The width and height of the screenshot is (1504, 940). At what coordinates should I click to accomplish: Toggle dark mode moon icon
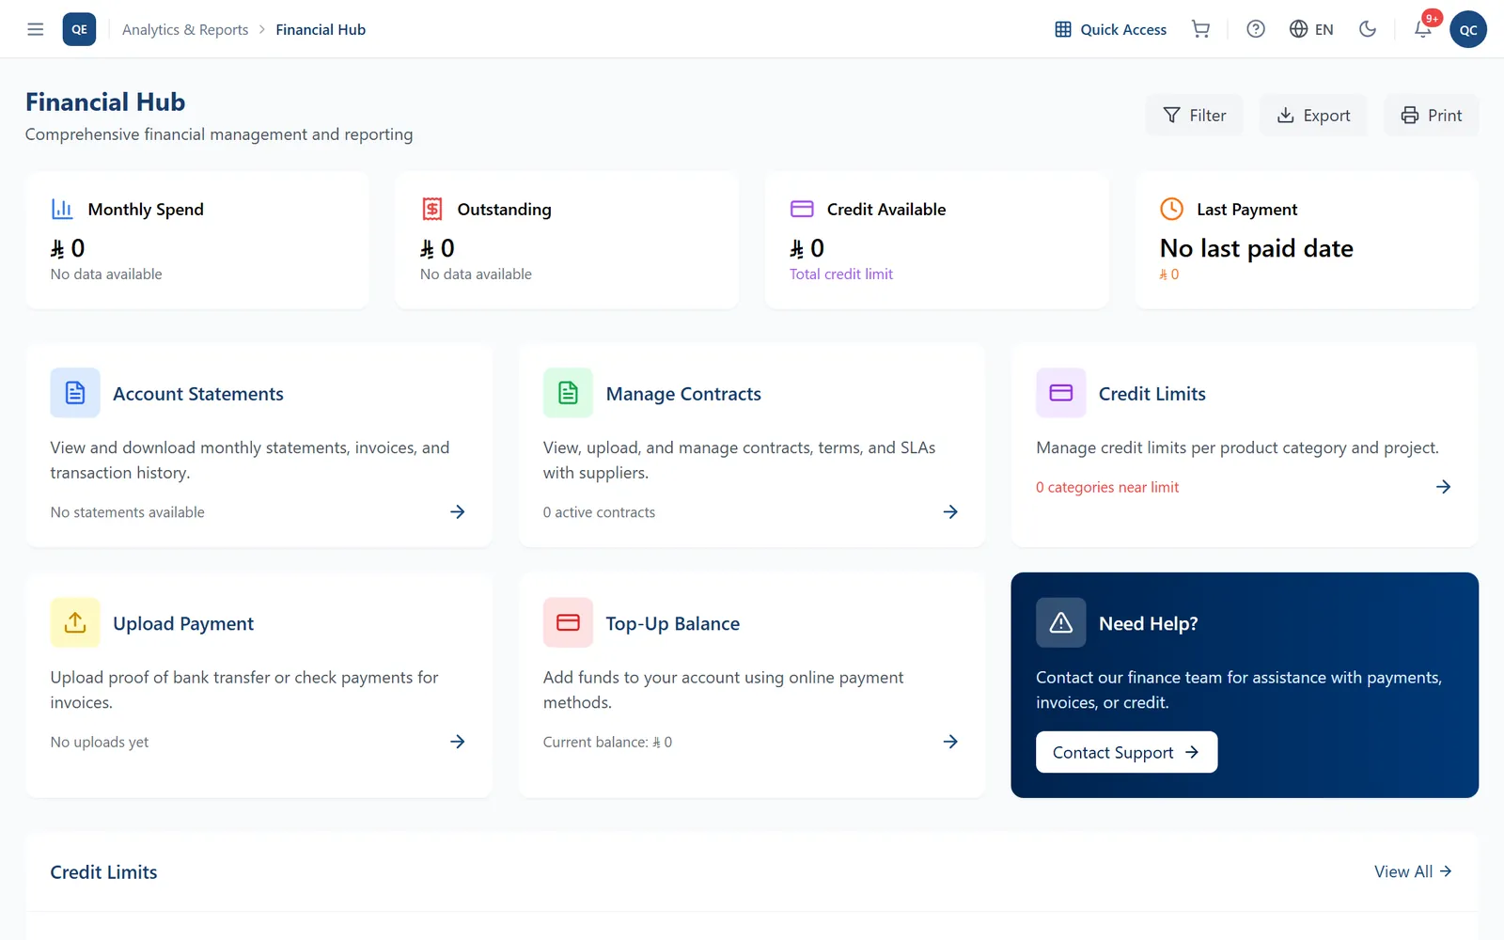[x=1368, y=29]
